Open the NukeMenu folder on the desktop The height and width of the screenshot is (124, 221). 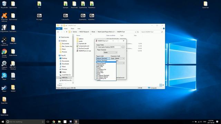point(92,5)
